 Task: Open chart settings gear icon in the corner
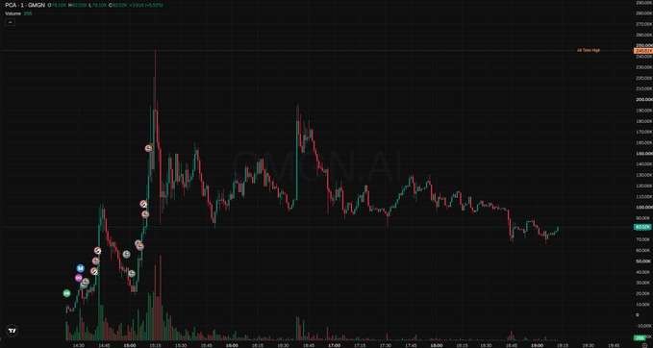(x=644, y=345)
